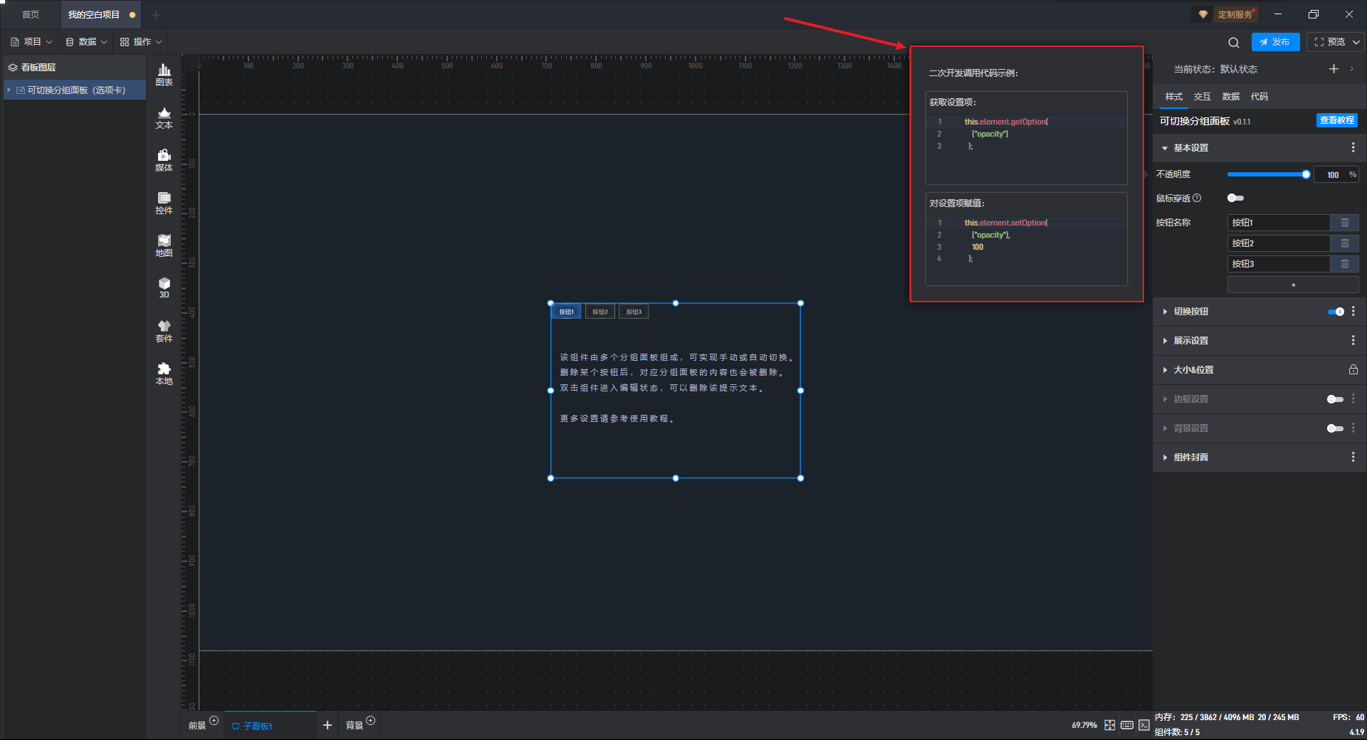Switch to the 代码 tab
The width and height of the screenshot is (1367, 740).
(1259, 97)
